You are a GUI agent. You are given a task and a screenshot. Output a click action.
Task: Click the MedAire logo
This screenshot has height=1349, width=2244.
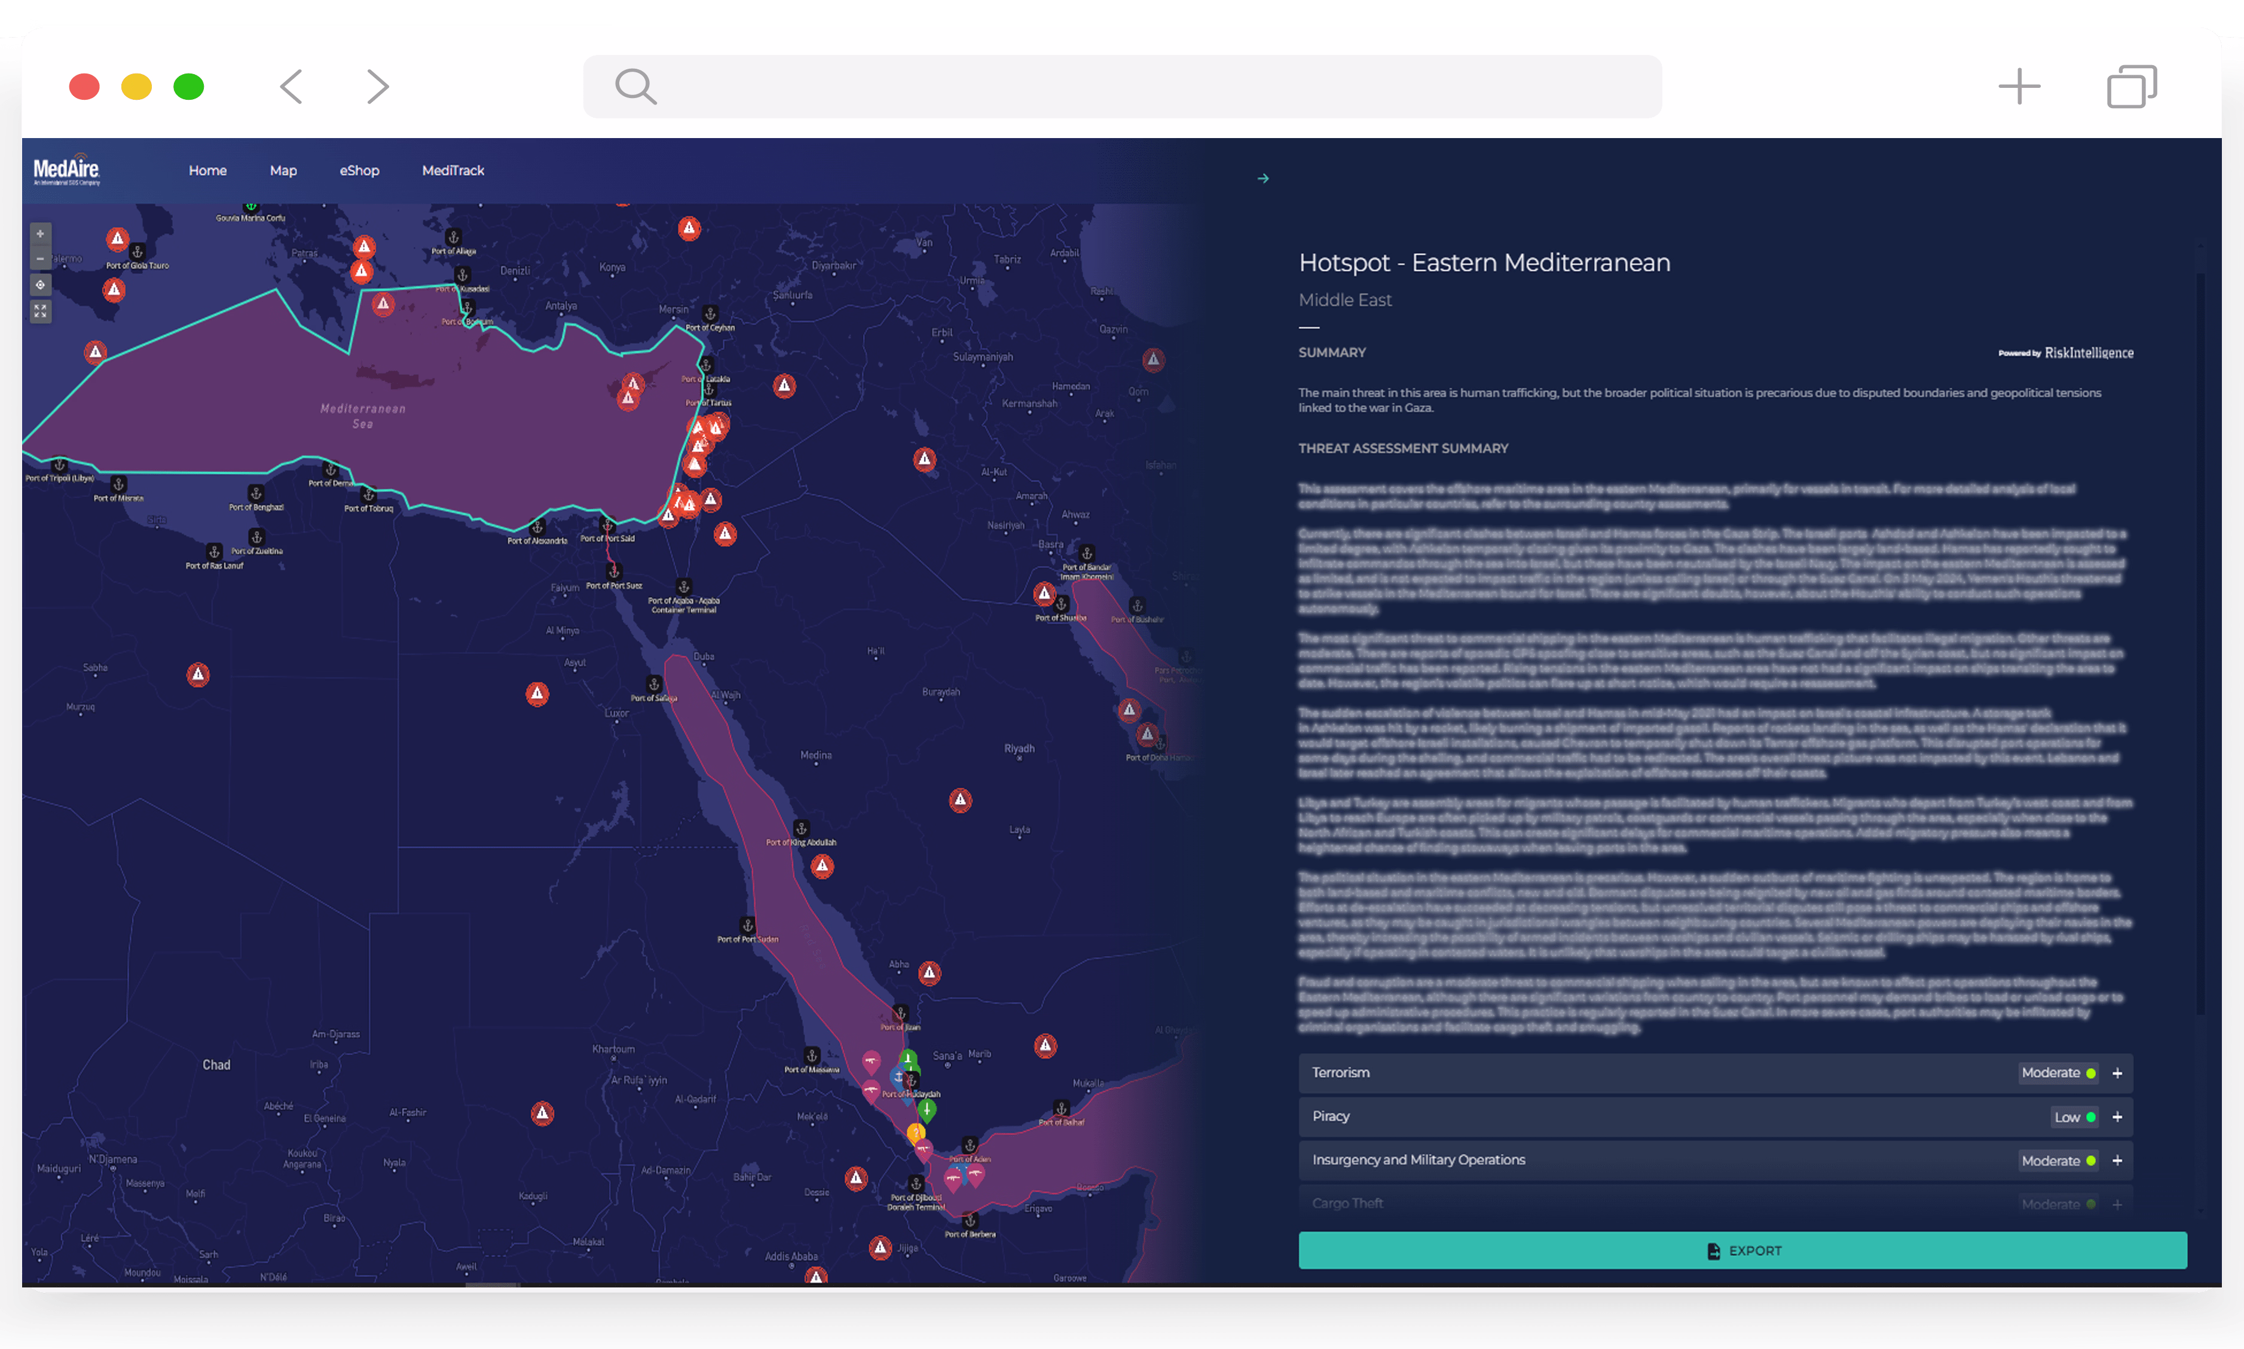[x=66, y=171]
